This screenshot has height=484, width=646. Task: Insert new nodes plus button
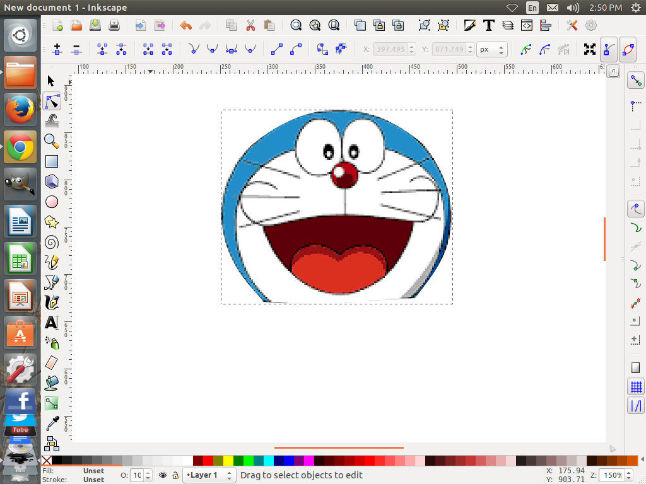(57, 49)
